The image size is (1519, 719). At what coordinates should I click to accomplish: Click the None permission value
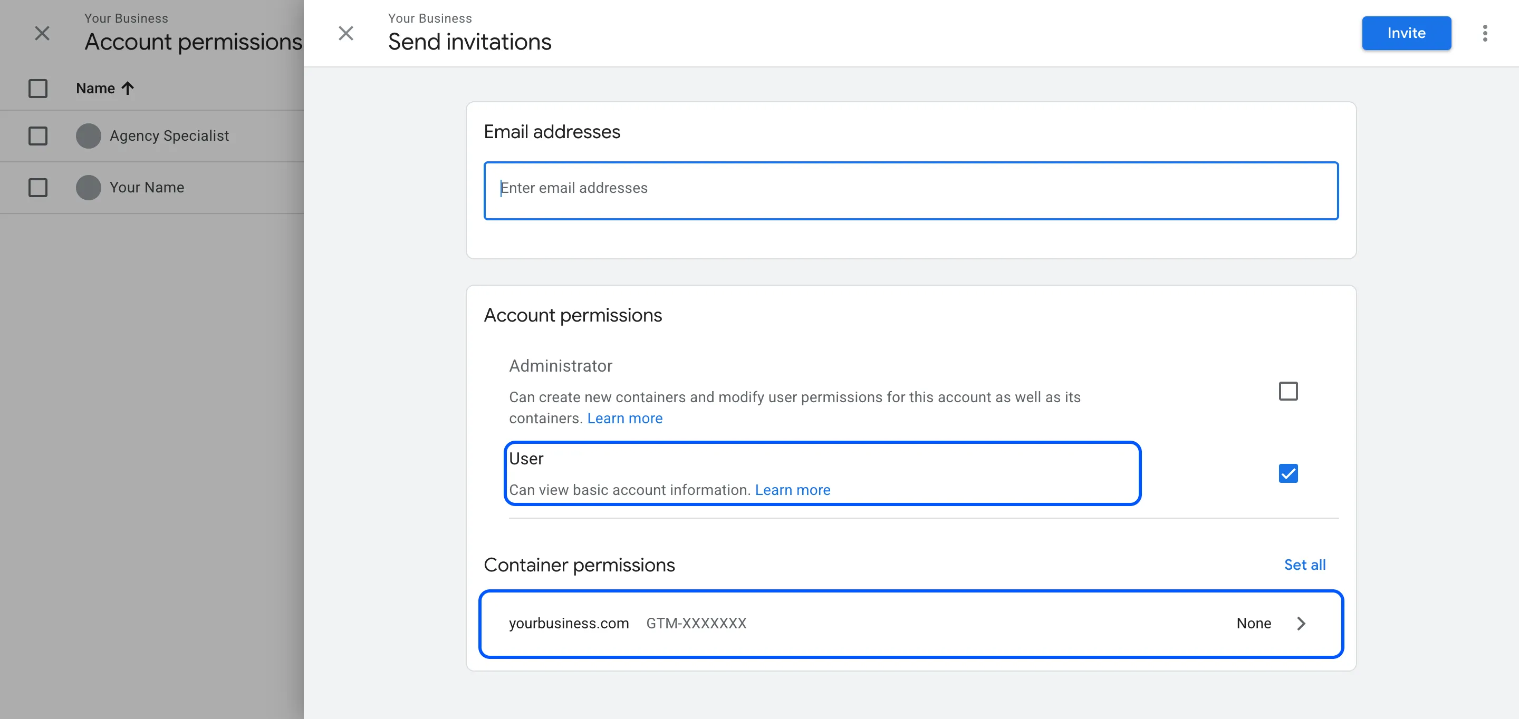pyautogui.click(x=1254, y=624)
